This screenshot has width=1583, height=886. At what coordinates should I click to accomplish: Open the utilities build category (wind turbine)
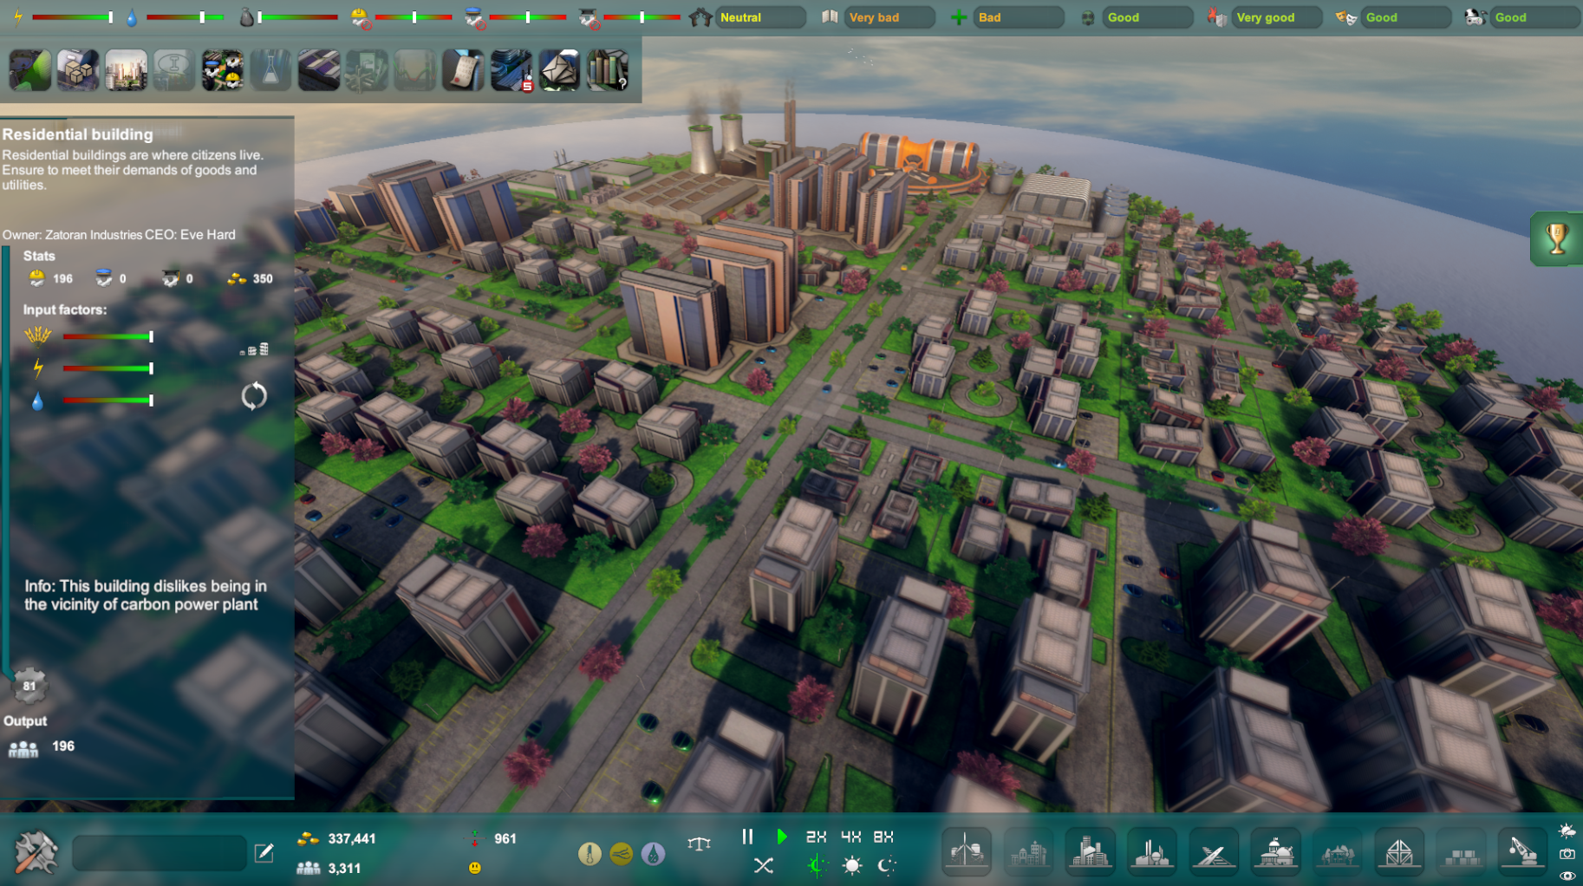point(967,852)
